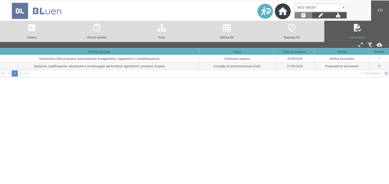The image size is (389, 184).
Task: Click Direzione Logistica cell
Action: click(237, 59)
